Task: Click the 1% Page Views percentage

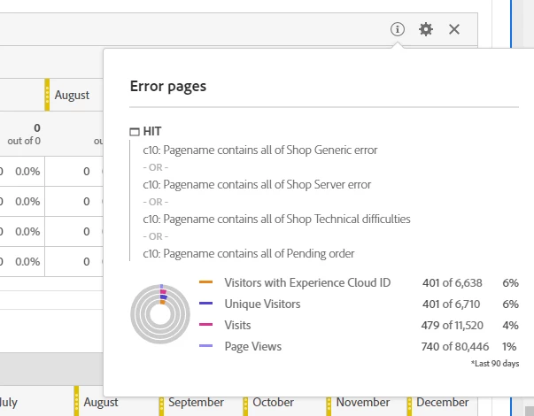Action: pos(509,347)
